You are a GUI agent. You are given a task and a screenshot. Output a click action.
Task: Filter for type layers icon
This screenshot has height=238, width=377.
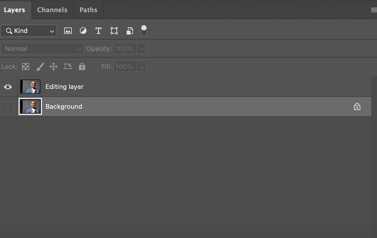click(98, 31)
